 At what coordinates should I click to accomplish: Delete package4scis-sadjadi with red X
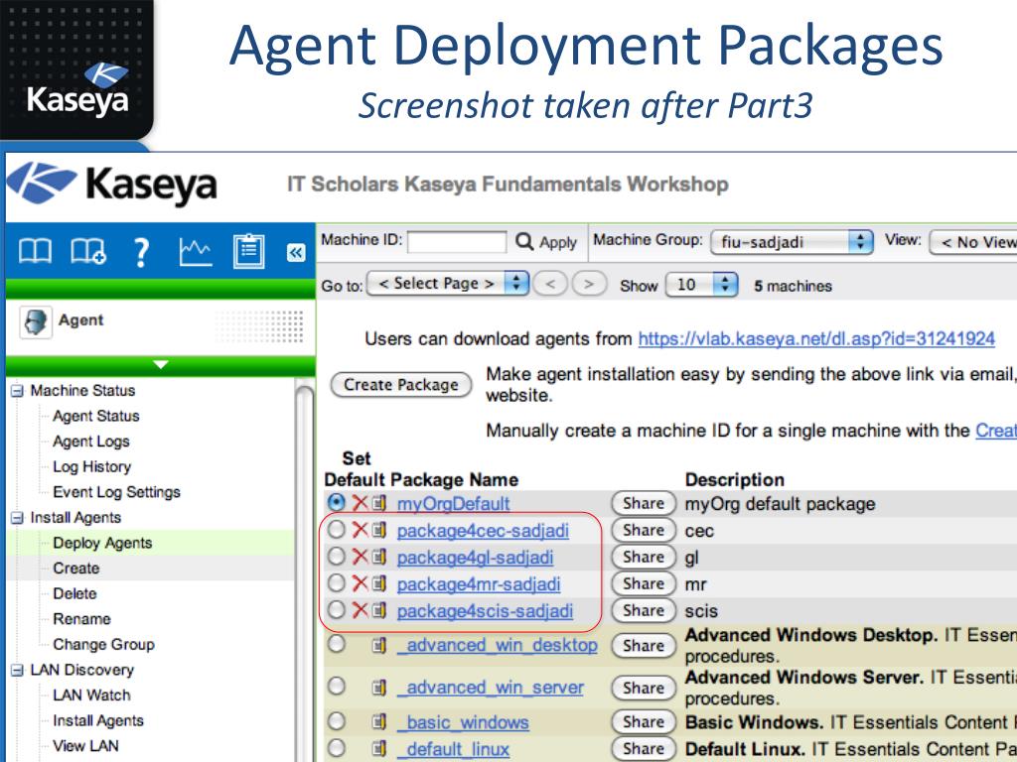click(x=360, y=610)
